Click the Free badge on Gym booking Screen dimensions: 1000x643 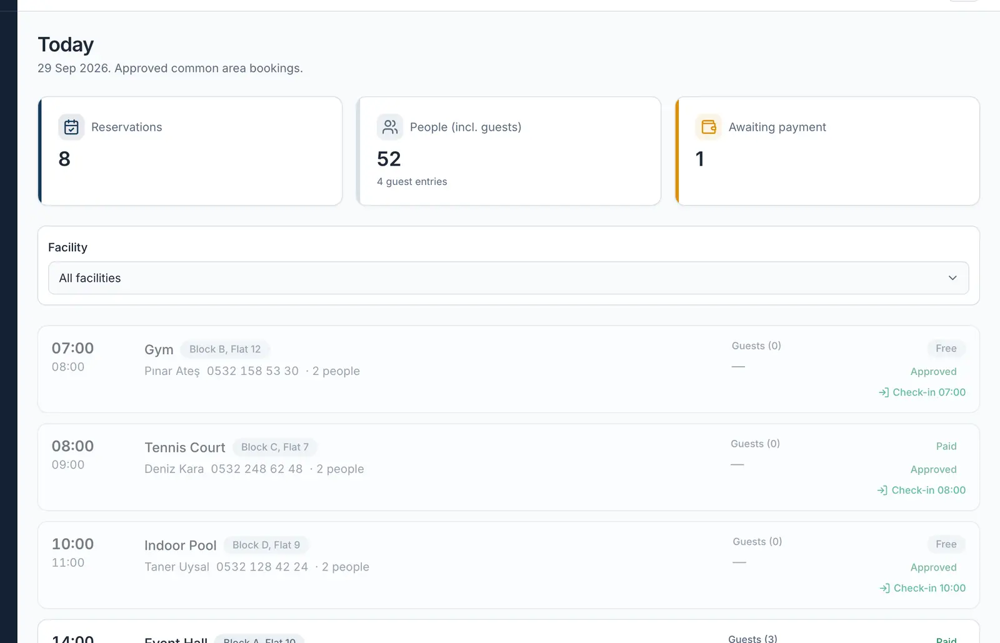[946, 348]
